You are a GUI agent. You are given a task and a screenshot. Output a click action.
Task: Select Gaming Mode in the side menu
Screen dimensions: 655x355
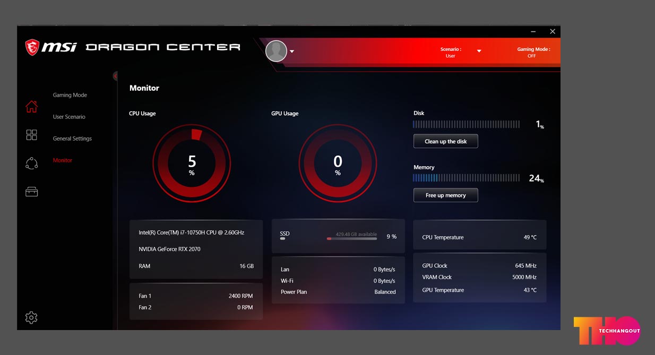[70, 95]
